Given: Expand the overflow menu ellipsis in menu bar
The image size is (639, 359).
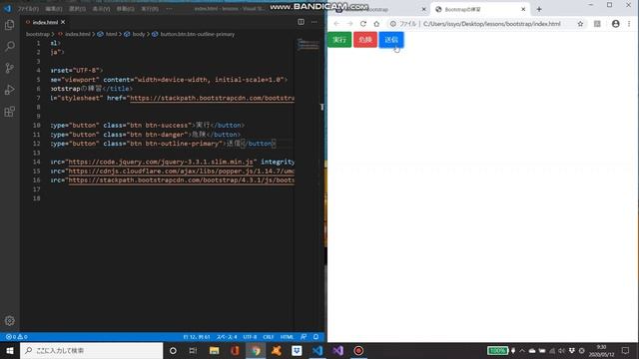Looking at the screenshot, I should click(x=169, y=9).
